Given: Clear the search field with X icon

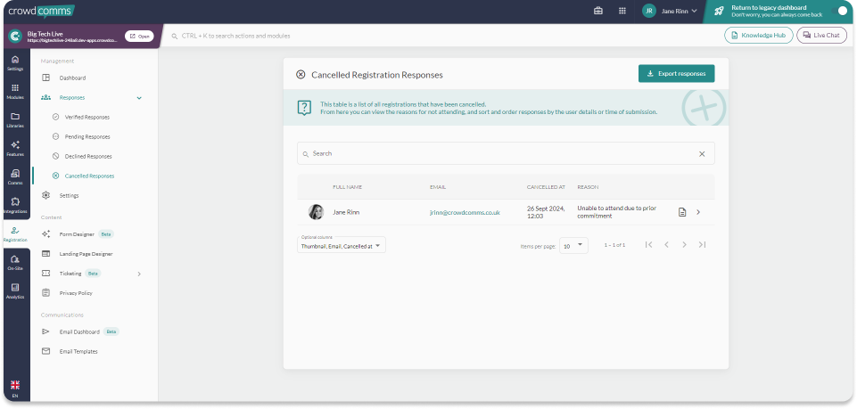Looking at the screenshot, I should pyautogui.click(x=702, y=153).
